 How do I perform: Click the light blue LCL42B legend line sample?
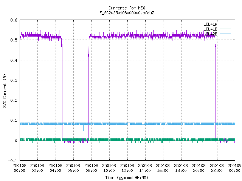[x=225, y=34]
